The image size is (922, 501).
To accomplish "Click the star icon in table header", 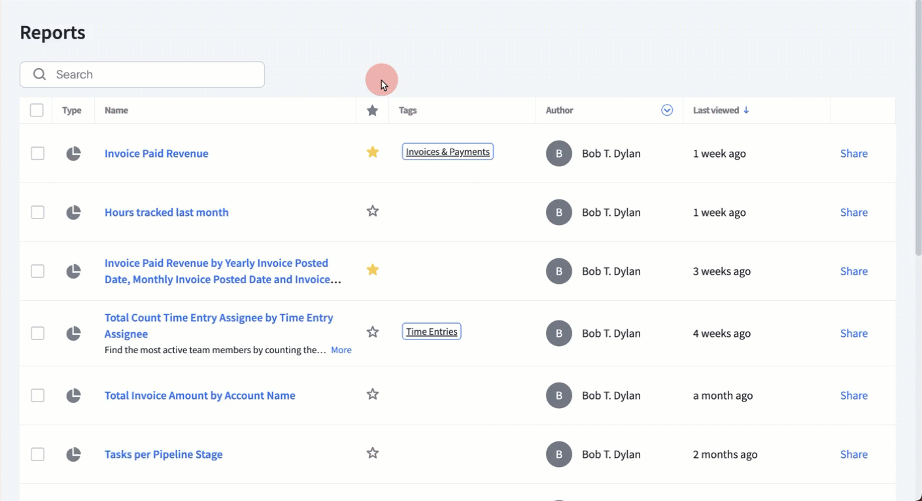I will 373,111.
